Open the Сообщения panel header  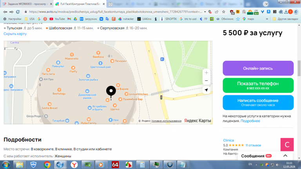click(265, 156)
